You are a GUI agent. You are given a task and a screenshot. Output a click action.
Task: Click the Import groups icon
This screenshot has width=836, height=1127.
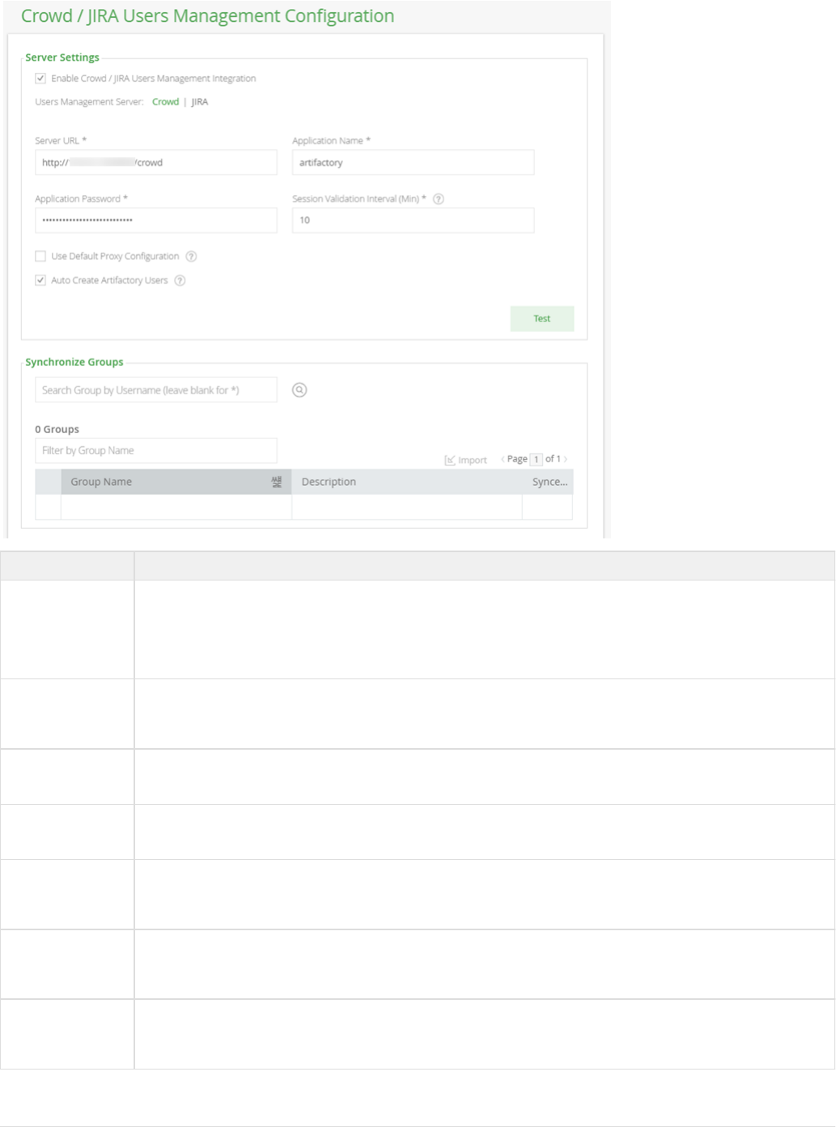[465, 460]
